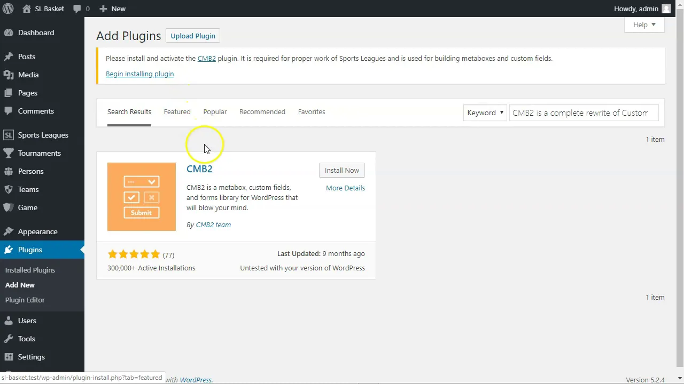Click the Begin installing plugin link

[139, 74]
